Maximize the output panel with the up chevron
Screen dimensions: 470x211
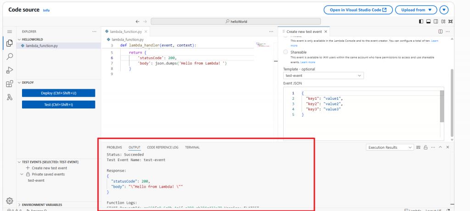(x=440, y=147)
